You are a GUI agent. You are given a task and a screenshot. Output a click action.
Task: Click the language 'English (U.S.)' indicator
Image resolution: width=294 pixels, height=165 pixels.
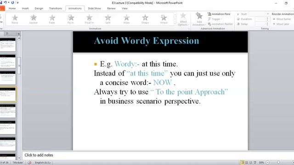tap(43, 163)
